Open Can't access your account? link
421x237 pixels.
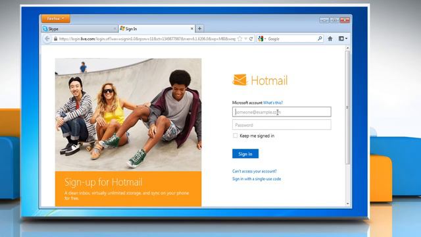tap(255, 171)
